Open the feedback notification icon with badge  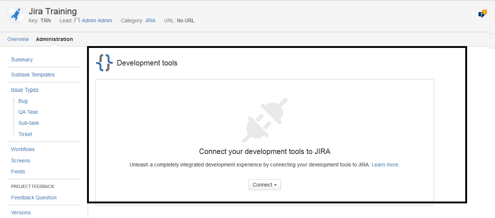click(482, 14)
